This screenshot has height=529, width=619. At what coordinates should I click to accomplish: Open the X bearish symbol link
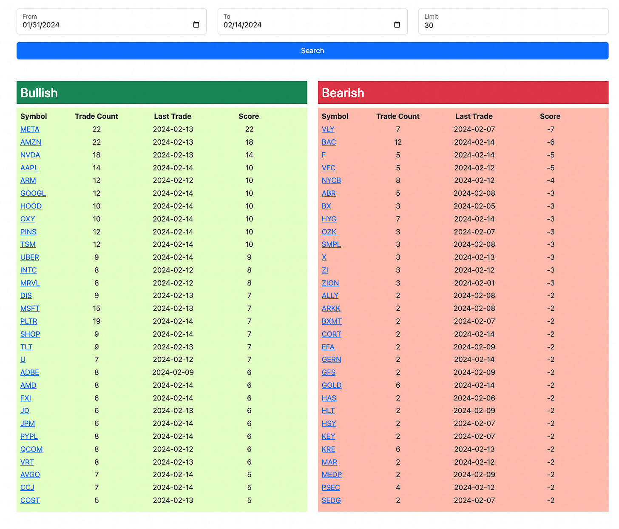(x=324, y=257)
